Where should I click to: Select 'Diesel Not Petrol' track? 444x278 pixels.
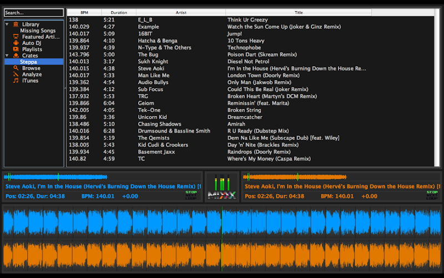(248, 62)
